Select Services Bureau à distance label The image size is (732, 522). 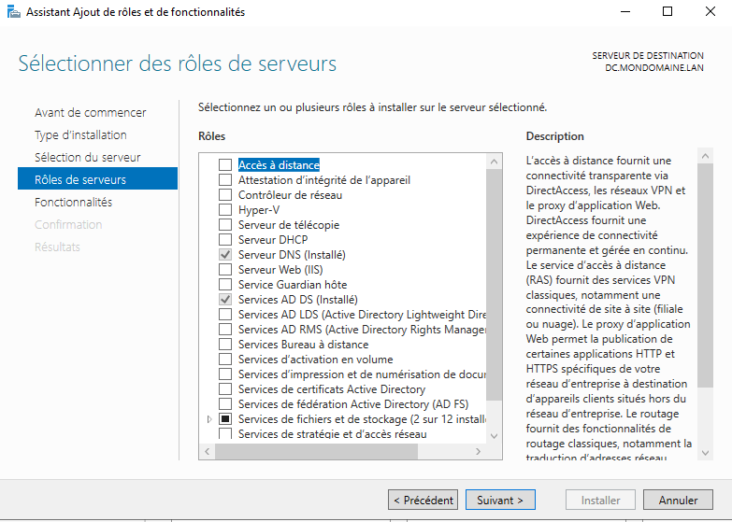[x=303, y=345]
